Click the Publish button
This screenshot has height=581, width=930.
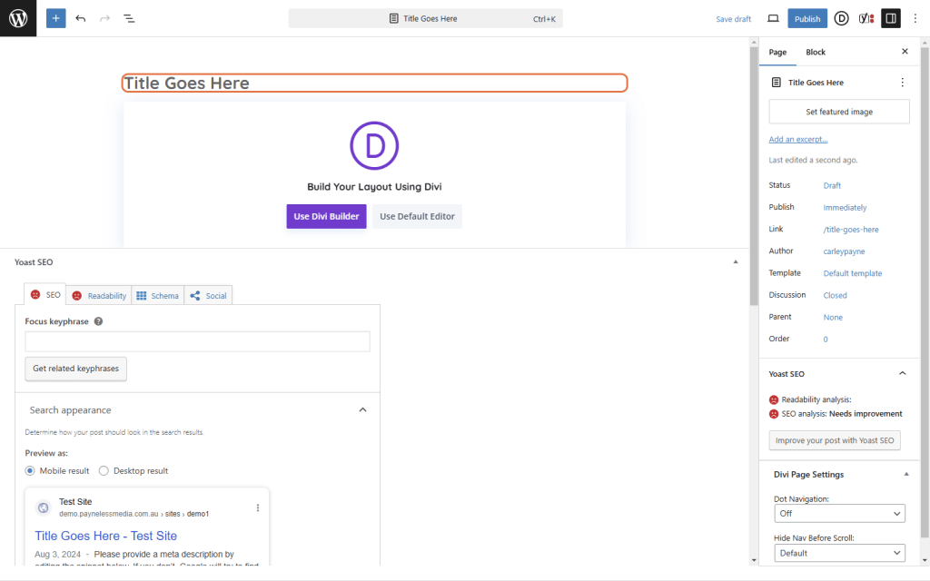click(x=807, y=18)
